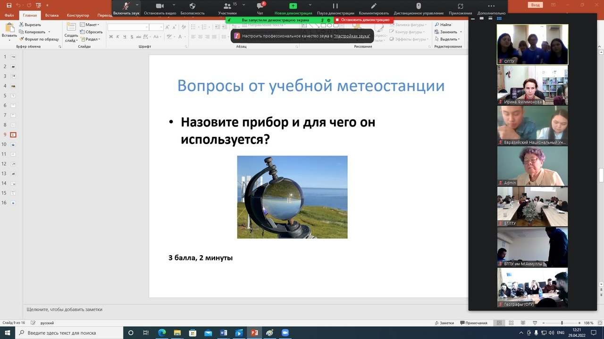Click Остановить демонстрацию red button

pyautogui.click(x=362, y=20)
